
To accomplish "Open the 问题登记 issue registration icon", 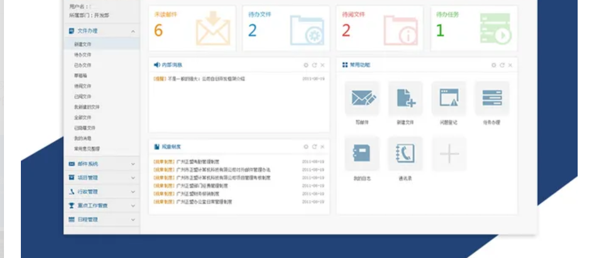I will 448,99.
